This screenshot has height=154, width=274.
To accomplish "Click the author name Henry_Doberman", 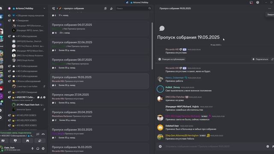I will pos(174,78).
